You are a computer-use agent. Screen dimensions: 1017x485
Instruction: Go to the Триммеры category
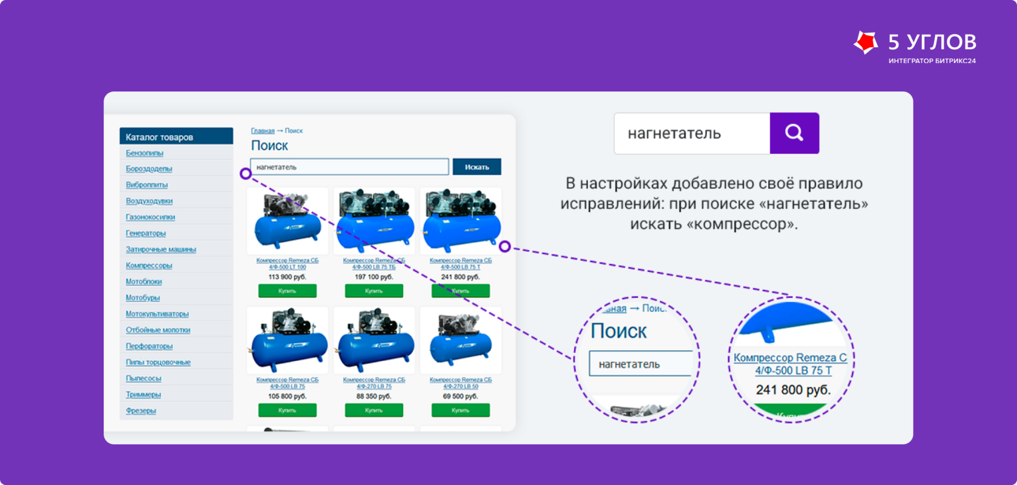point(143,395)
